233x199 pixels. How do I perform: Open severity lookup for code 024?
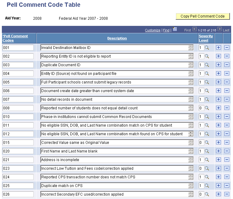[x=207, y=177]
